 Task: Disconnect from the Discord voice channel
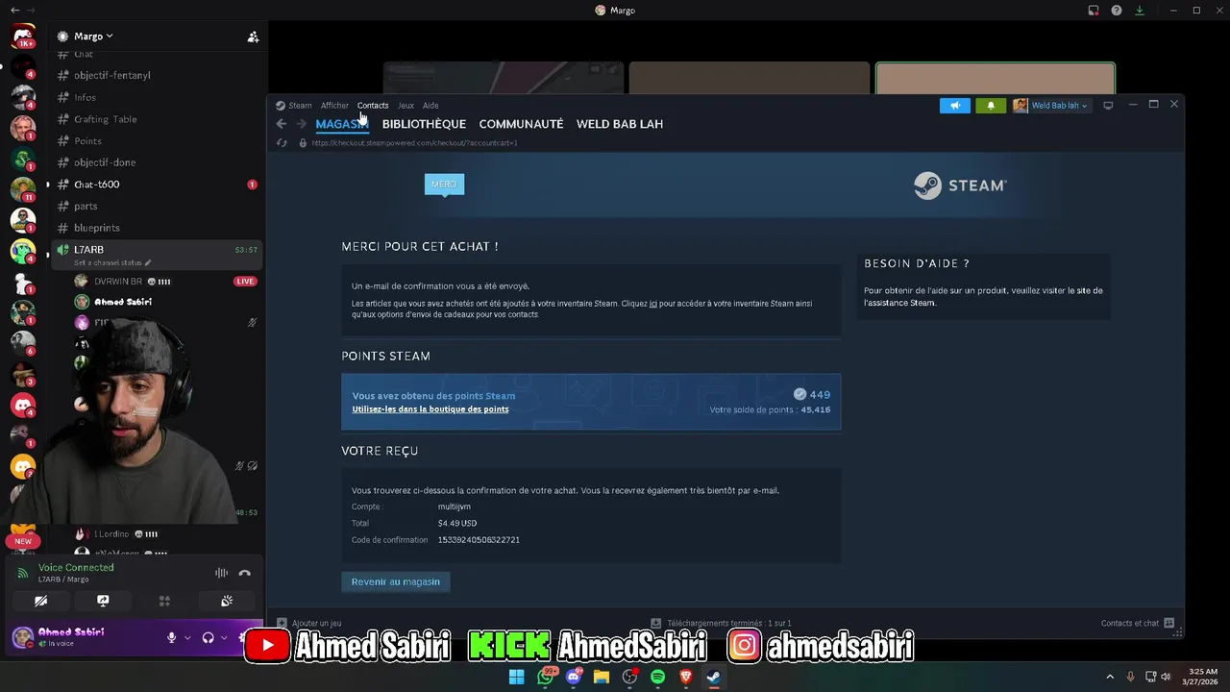pos(245,573)
